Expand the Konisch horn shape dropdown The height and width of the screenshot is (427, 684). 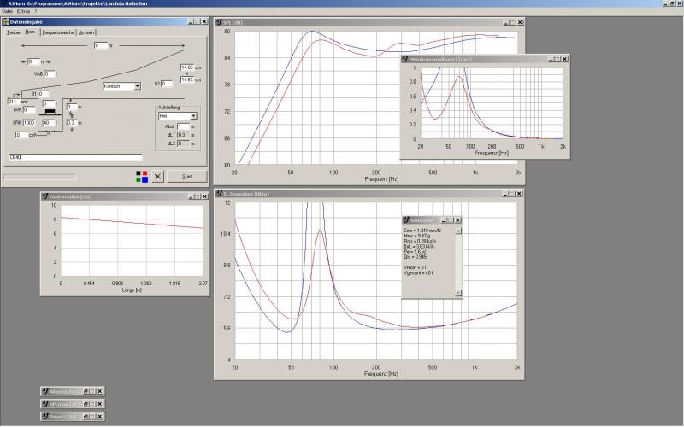[137, 86]
